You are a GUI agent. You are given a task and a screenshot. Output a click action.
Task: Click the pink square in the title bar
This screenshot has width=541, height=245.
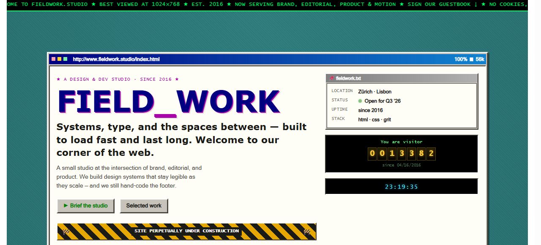(54, 59)
